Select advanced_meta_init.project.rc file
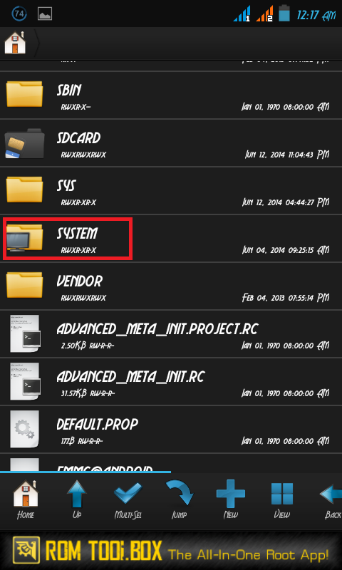 171,333
